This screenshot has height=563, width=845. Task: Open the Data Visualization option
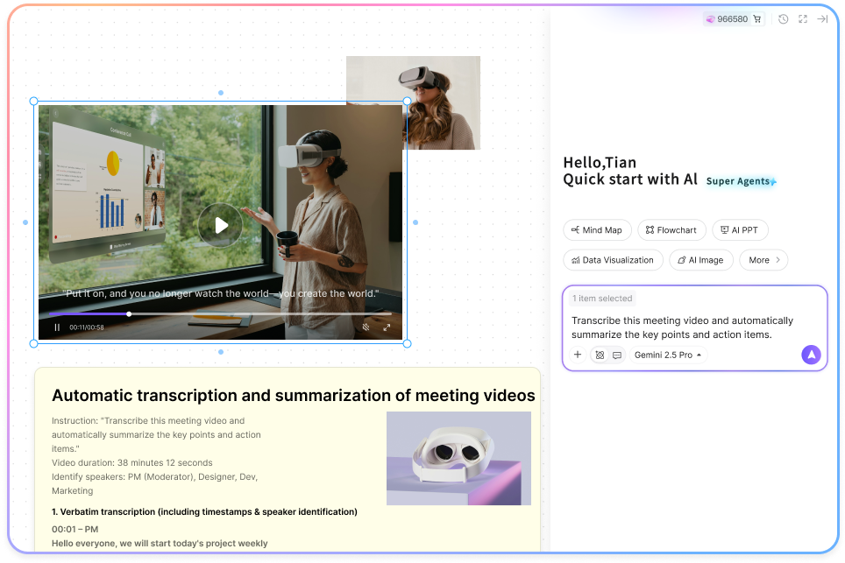point(612,260)
